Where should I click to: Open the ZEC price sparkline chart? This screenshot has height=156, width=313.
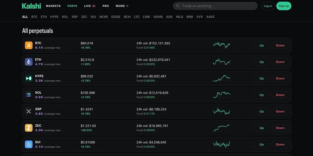(x=221, y=128)
